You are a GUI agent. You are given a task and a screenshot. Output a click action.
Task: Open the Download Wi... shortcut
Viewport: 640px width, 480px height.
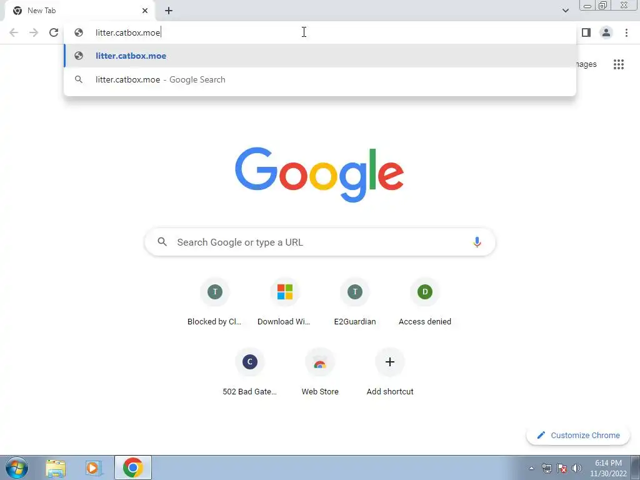point(284,302)
